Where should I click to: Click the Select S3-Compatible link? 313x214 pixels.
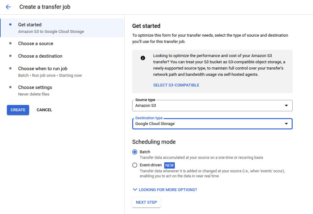tap(176, 85)
